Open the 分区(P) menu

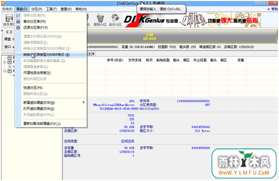36,9
